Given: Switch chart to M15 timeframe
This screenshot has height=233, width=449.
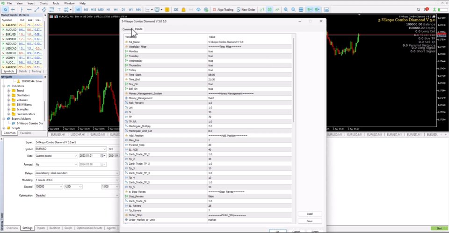Looking at the screenshot, I should click(x=93, y=9).
